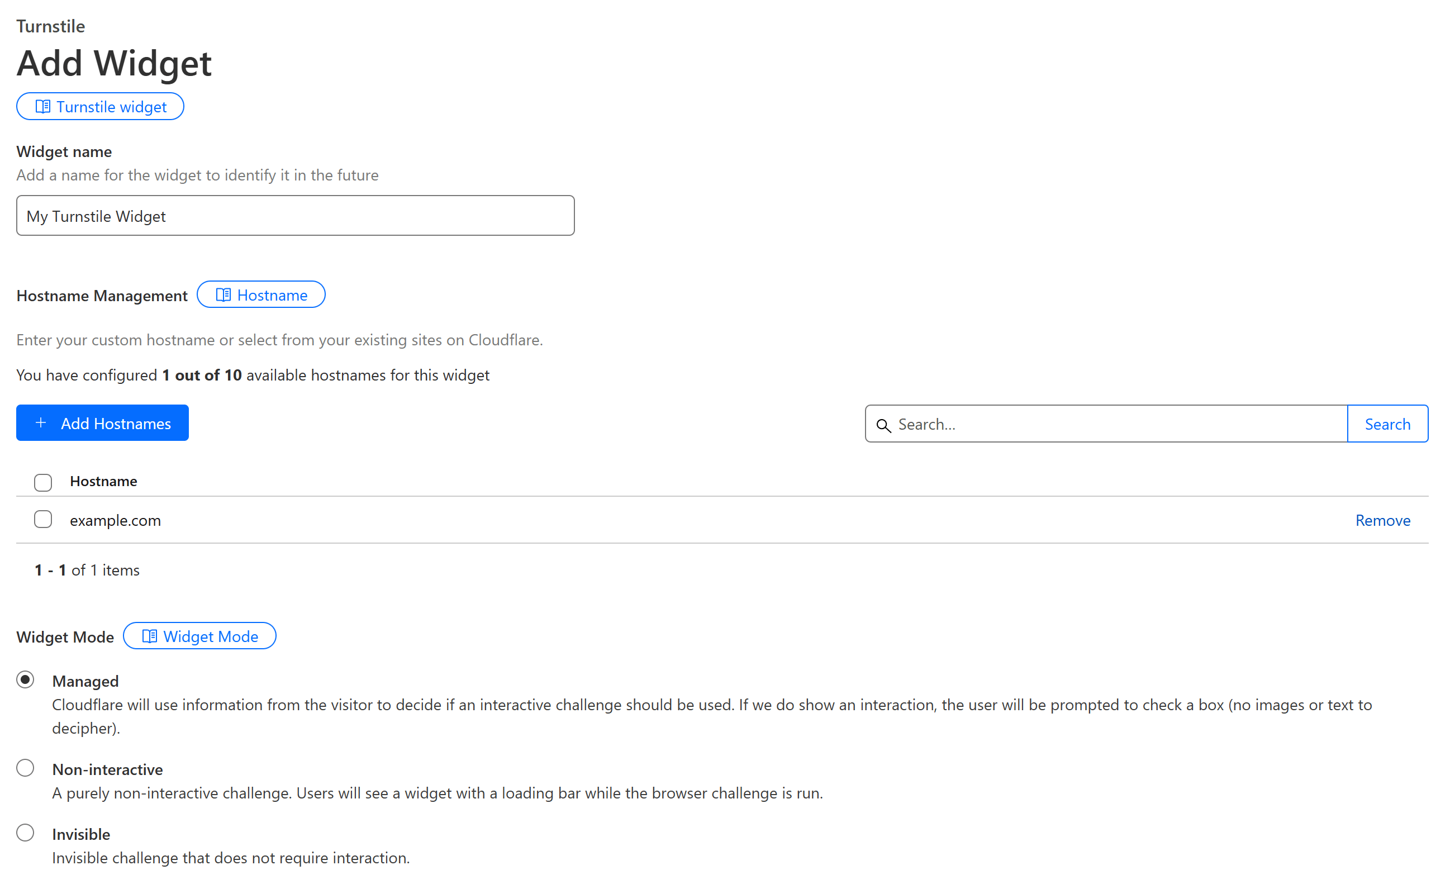Click the book icon beside Hostname
The image size is (1450, 889).
click(x=223, y=294)
